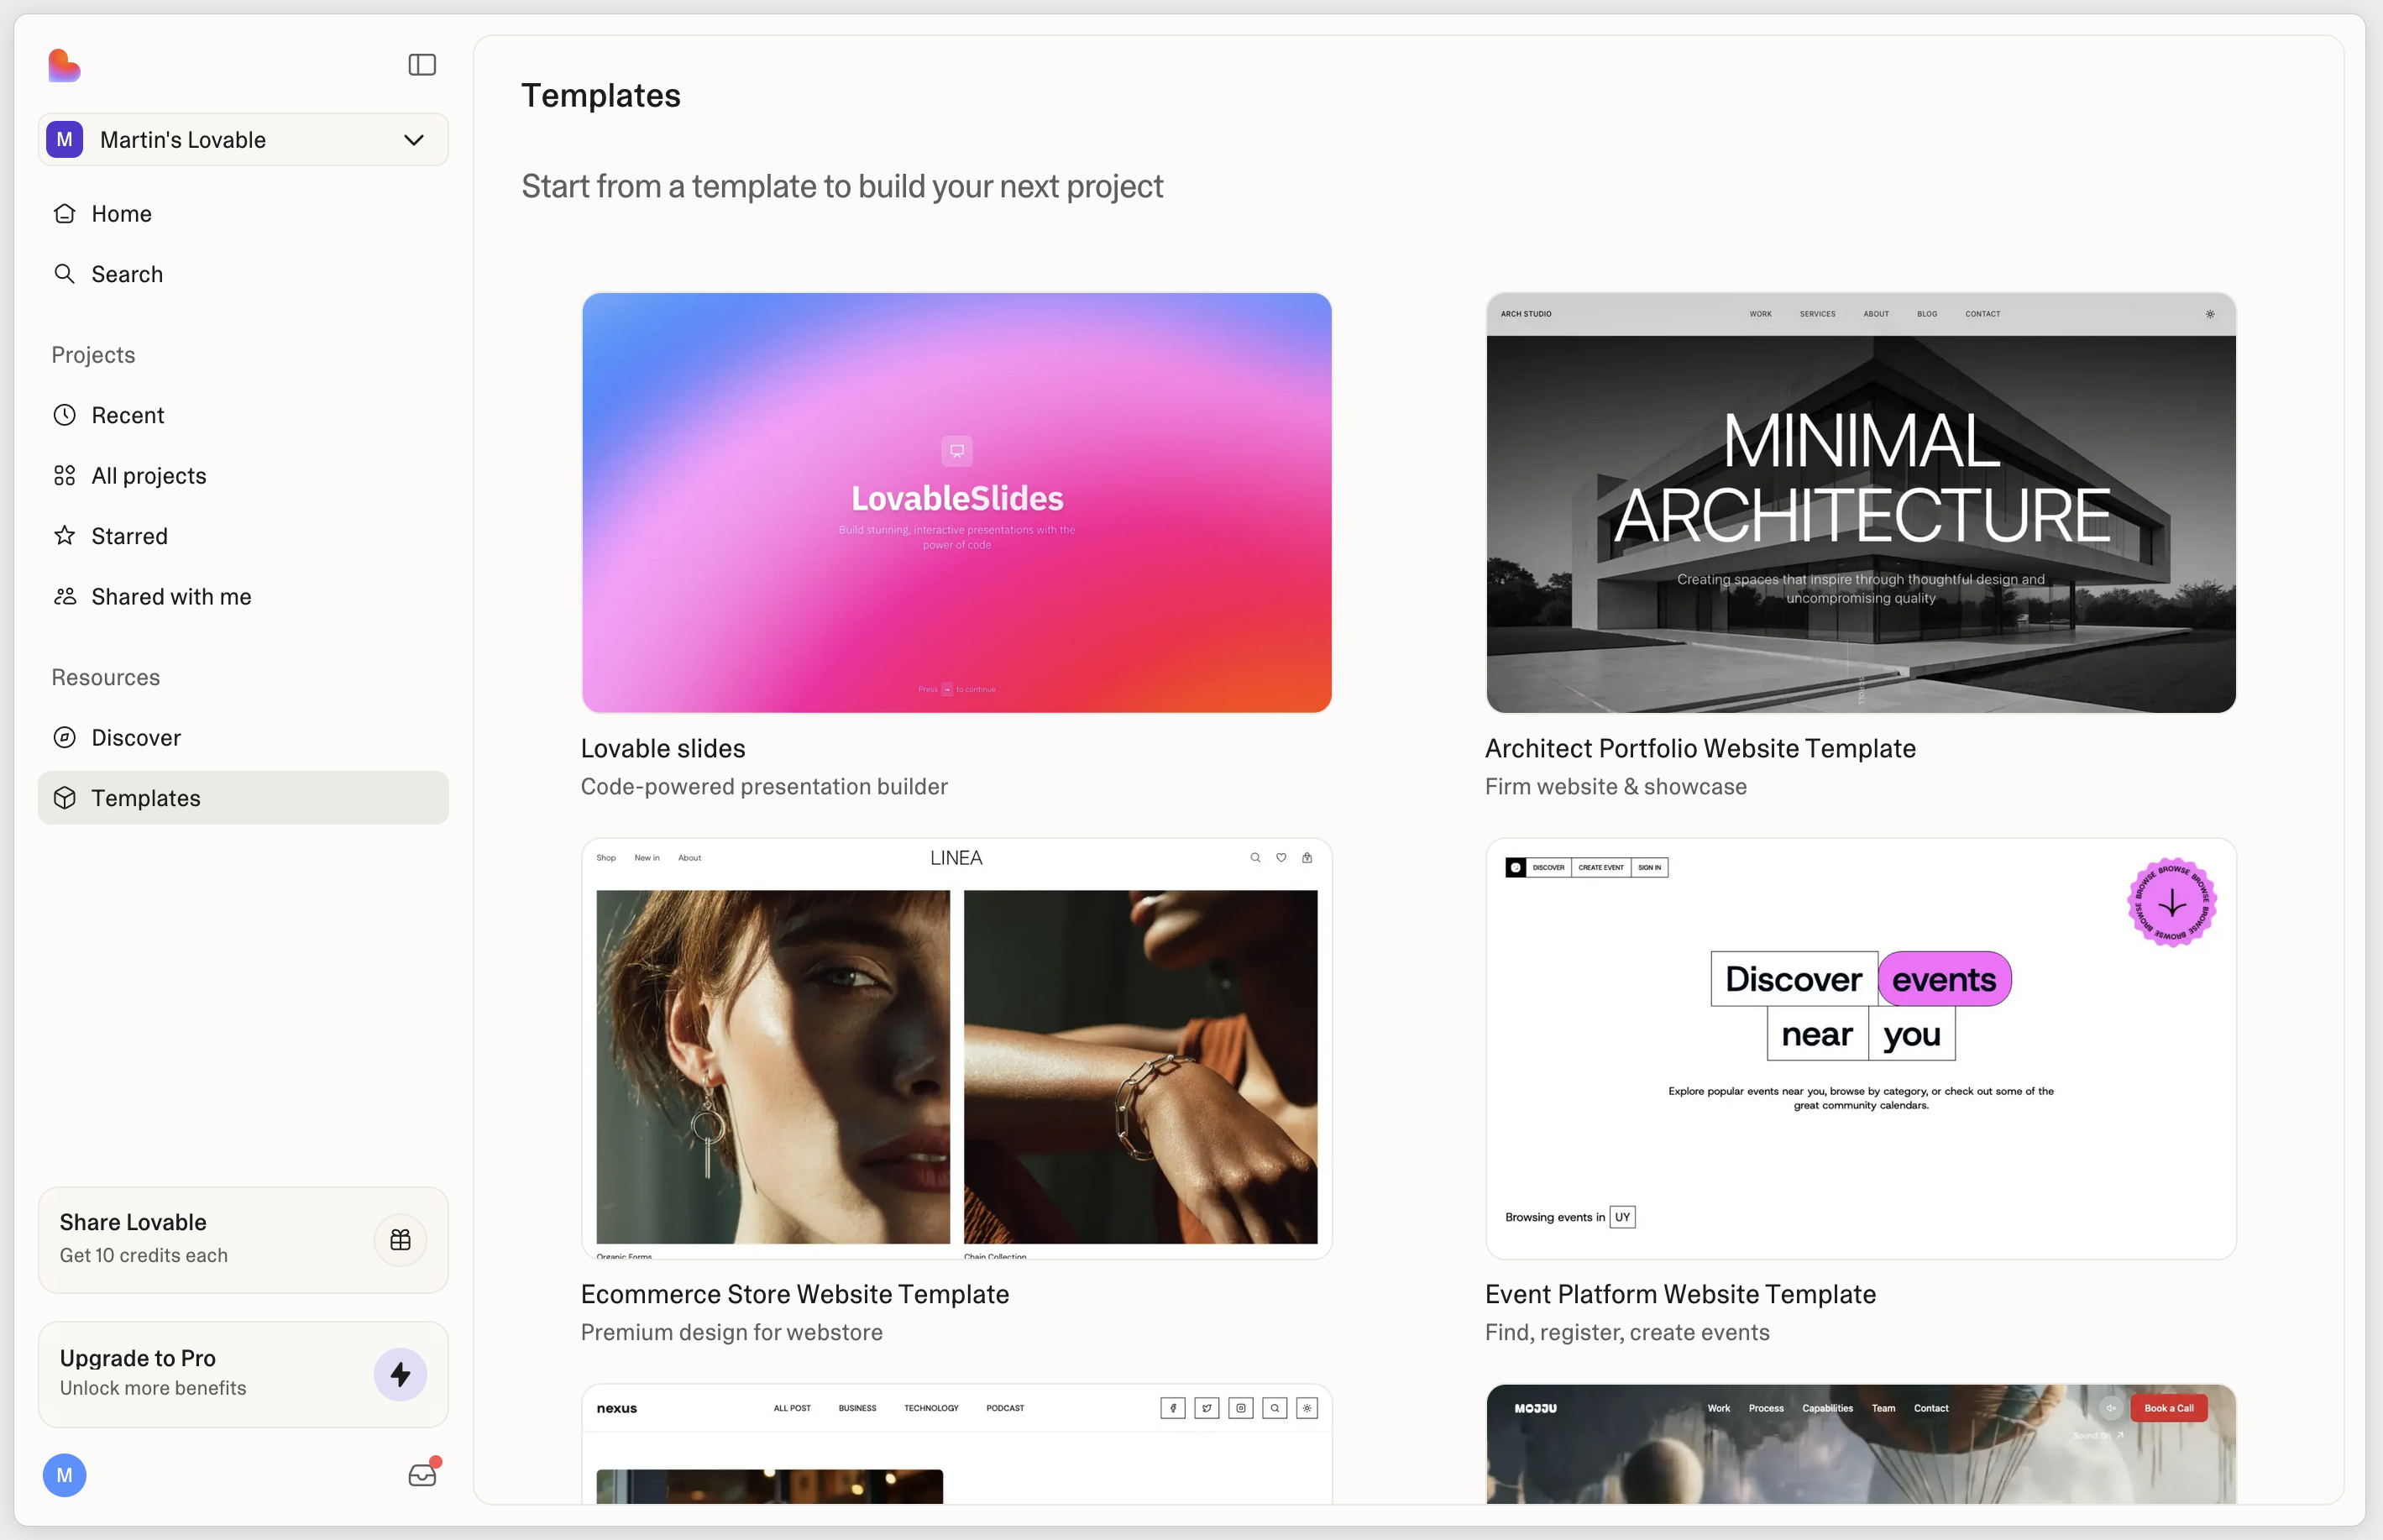2383x1540 pixels.
Task: Open Search from the sidebar
Action: (x=126, y=274)
